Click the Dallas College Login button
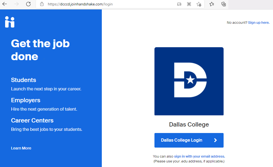The height and width of the screenshot is (167, 273). [189, 140]
